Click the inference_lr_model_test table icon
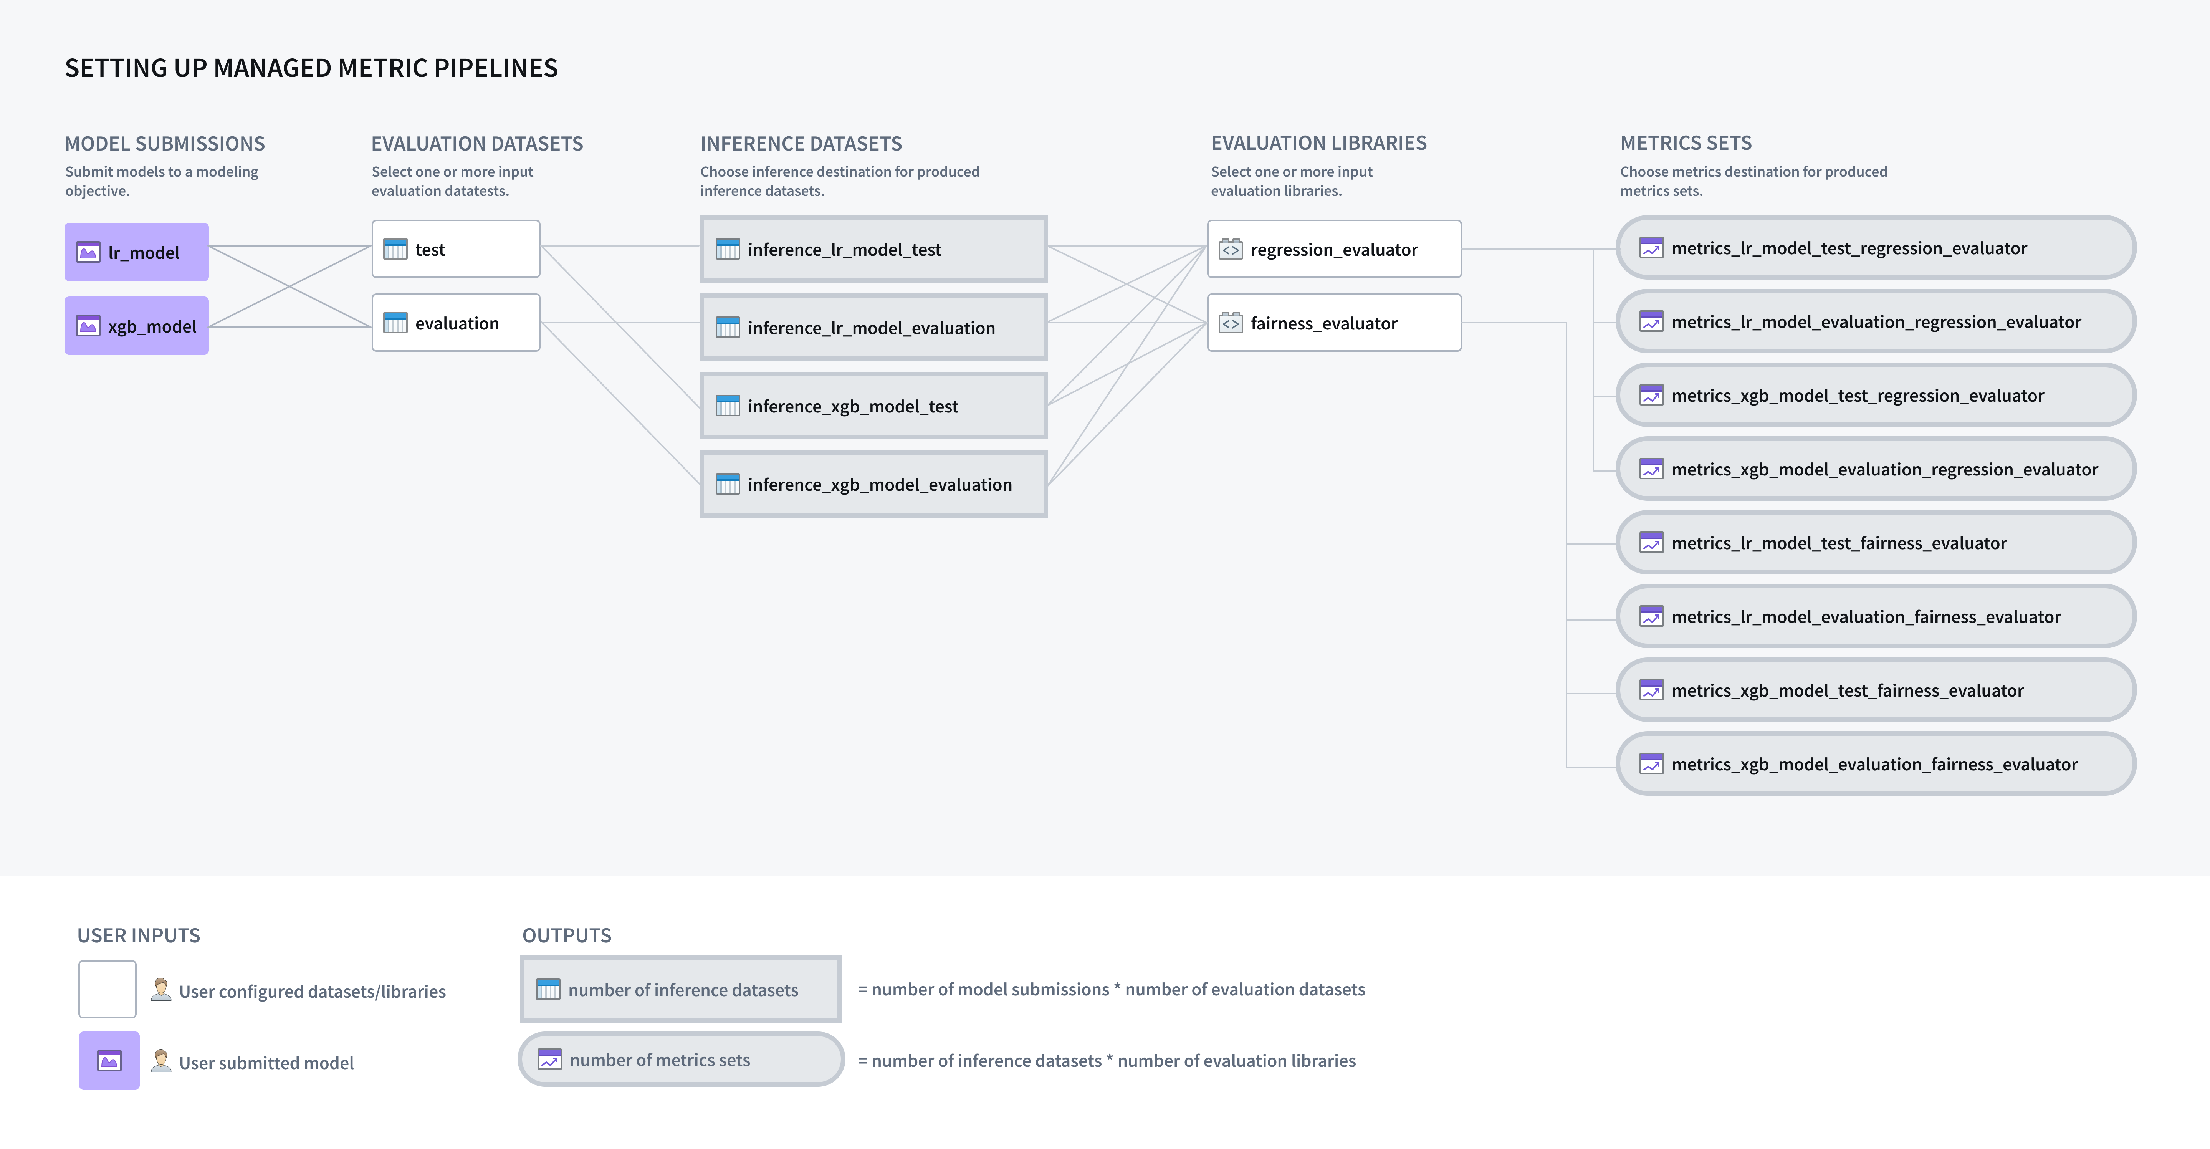This screenshot has height=1149, width=2210. point(728,249)
